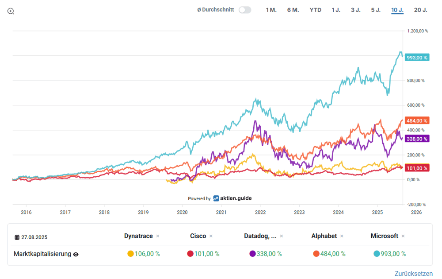Click the 2020 x-axis label

(x=182, y=213)
